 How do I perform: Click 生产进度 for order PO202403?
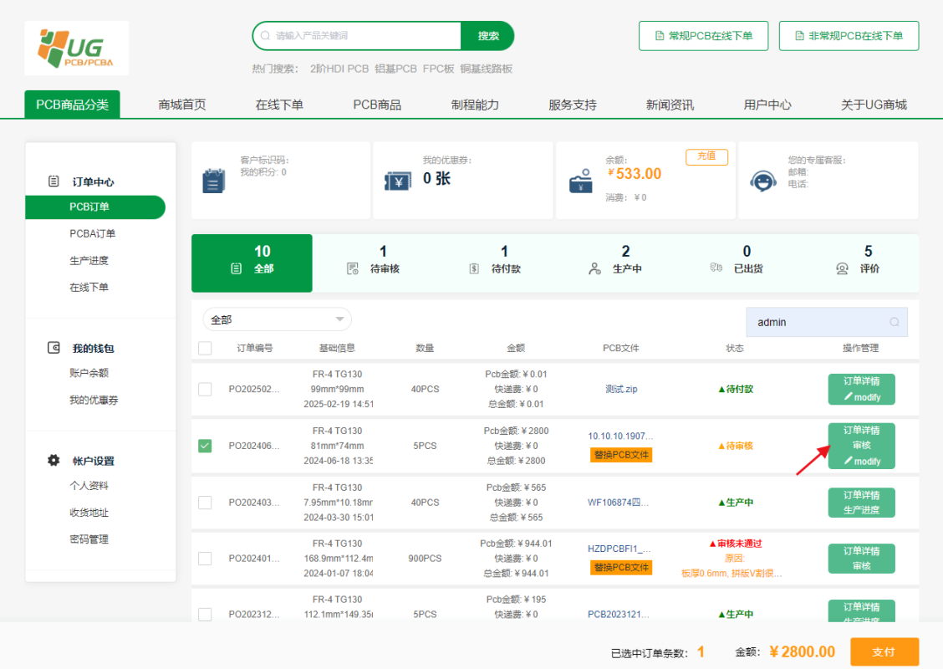[x=861, y=509]
